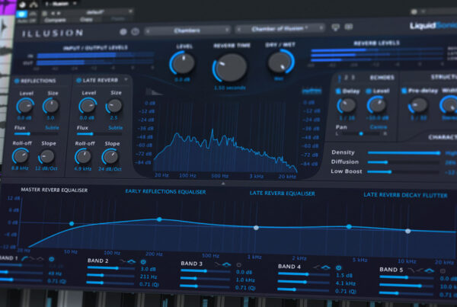The height and width of the screenshot is (307, 457).
Task: Click the Reflections Roll-off knob
Action: tap(21, 156)
